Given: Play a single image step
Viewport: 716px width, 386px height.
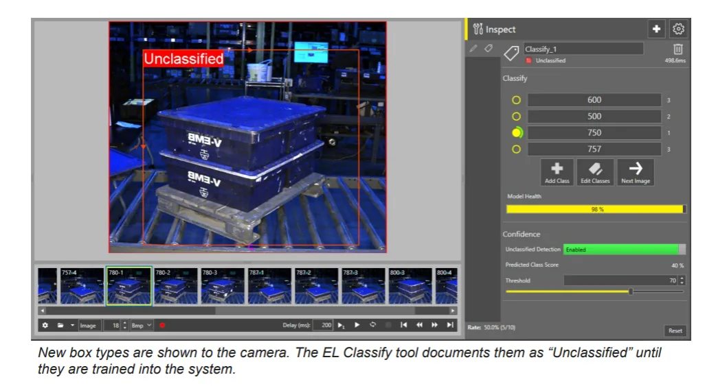Looking at the screenshot, I should click(341, 325).
